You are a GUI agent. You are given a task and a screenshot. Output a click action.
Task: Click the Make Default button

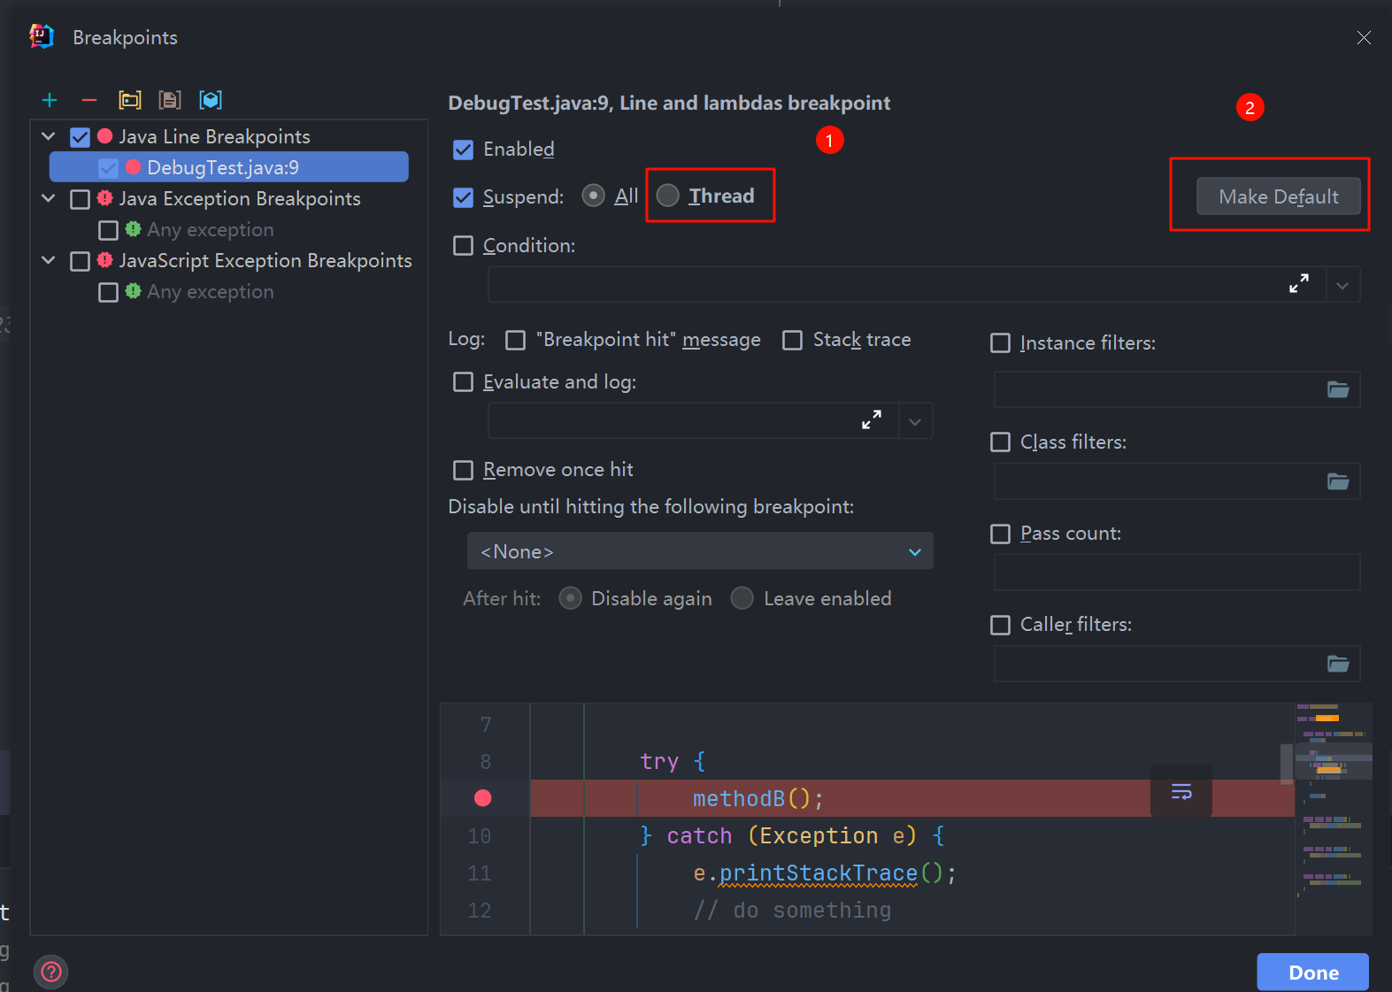[1279, 196]
